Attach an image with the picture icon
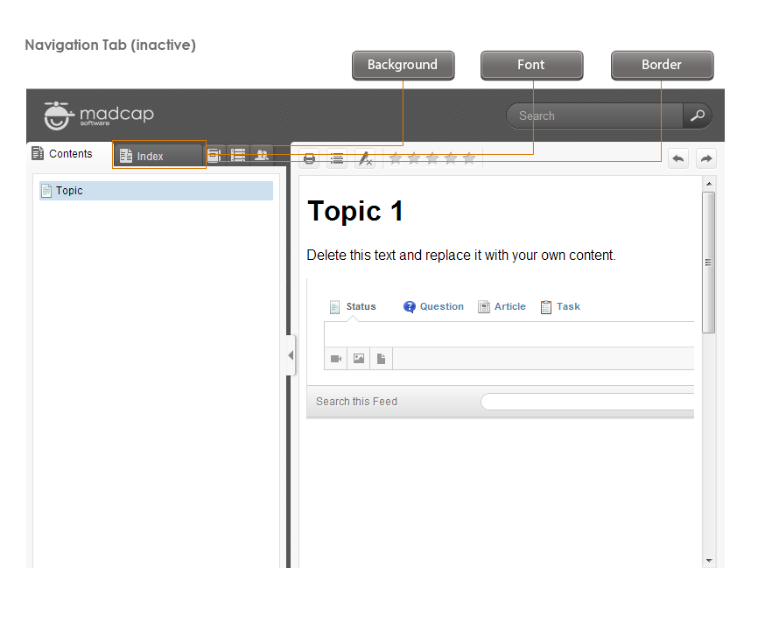 tap(359, 359)
